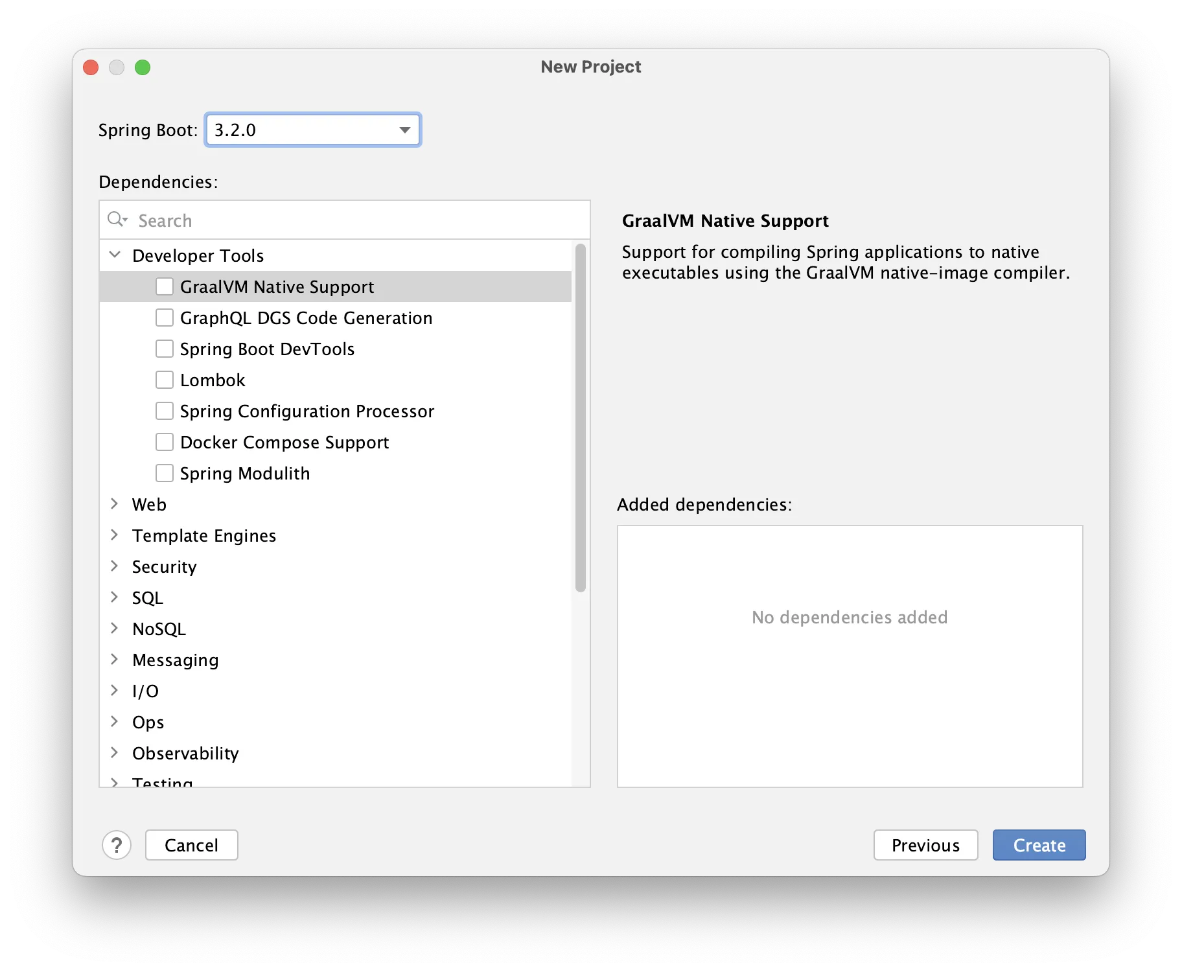This screenshot has height=972, width=1182.
Task: Cancel the new project dialog
Action: (191, 845)
